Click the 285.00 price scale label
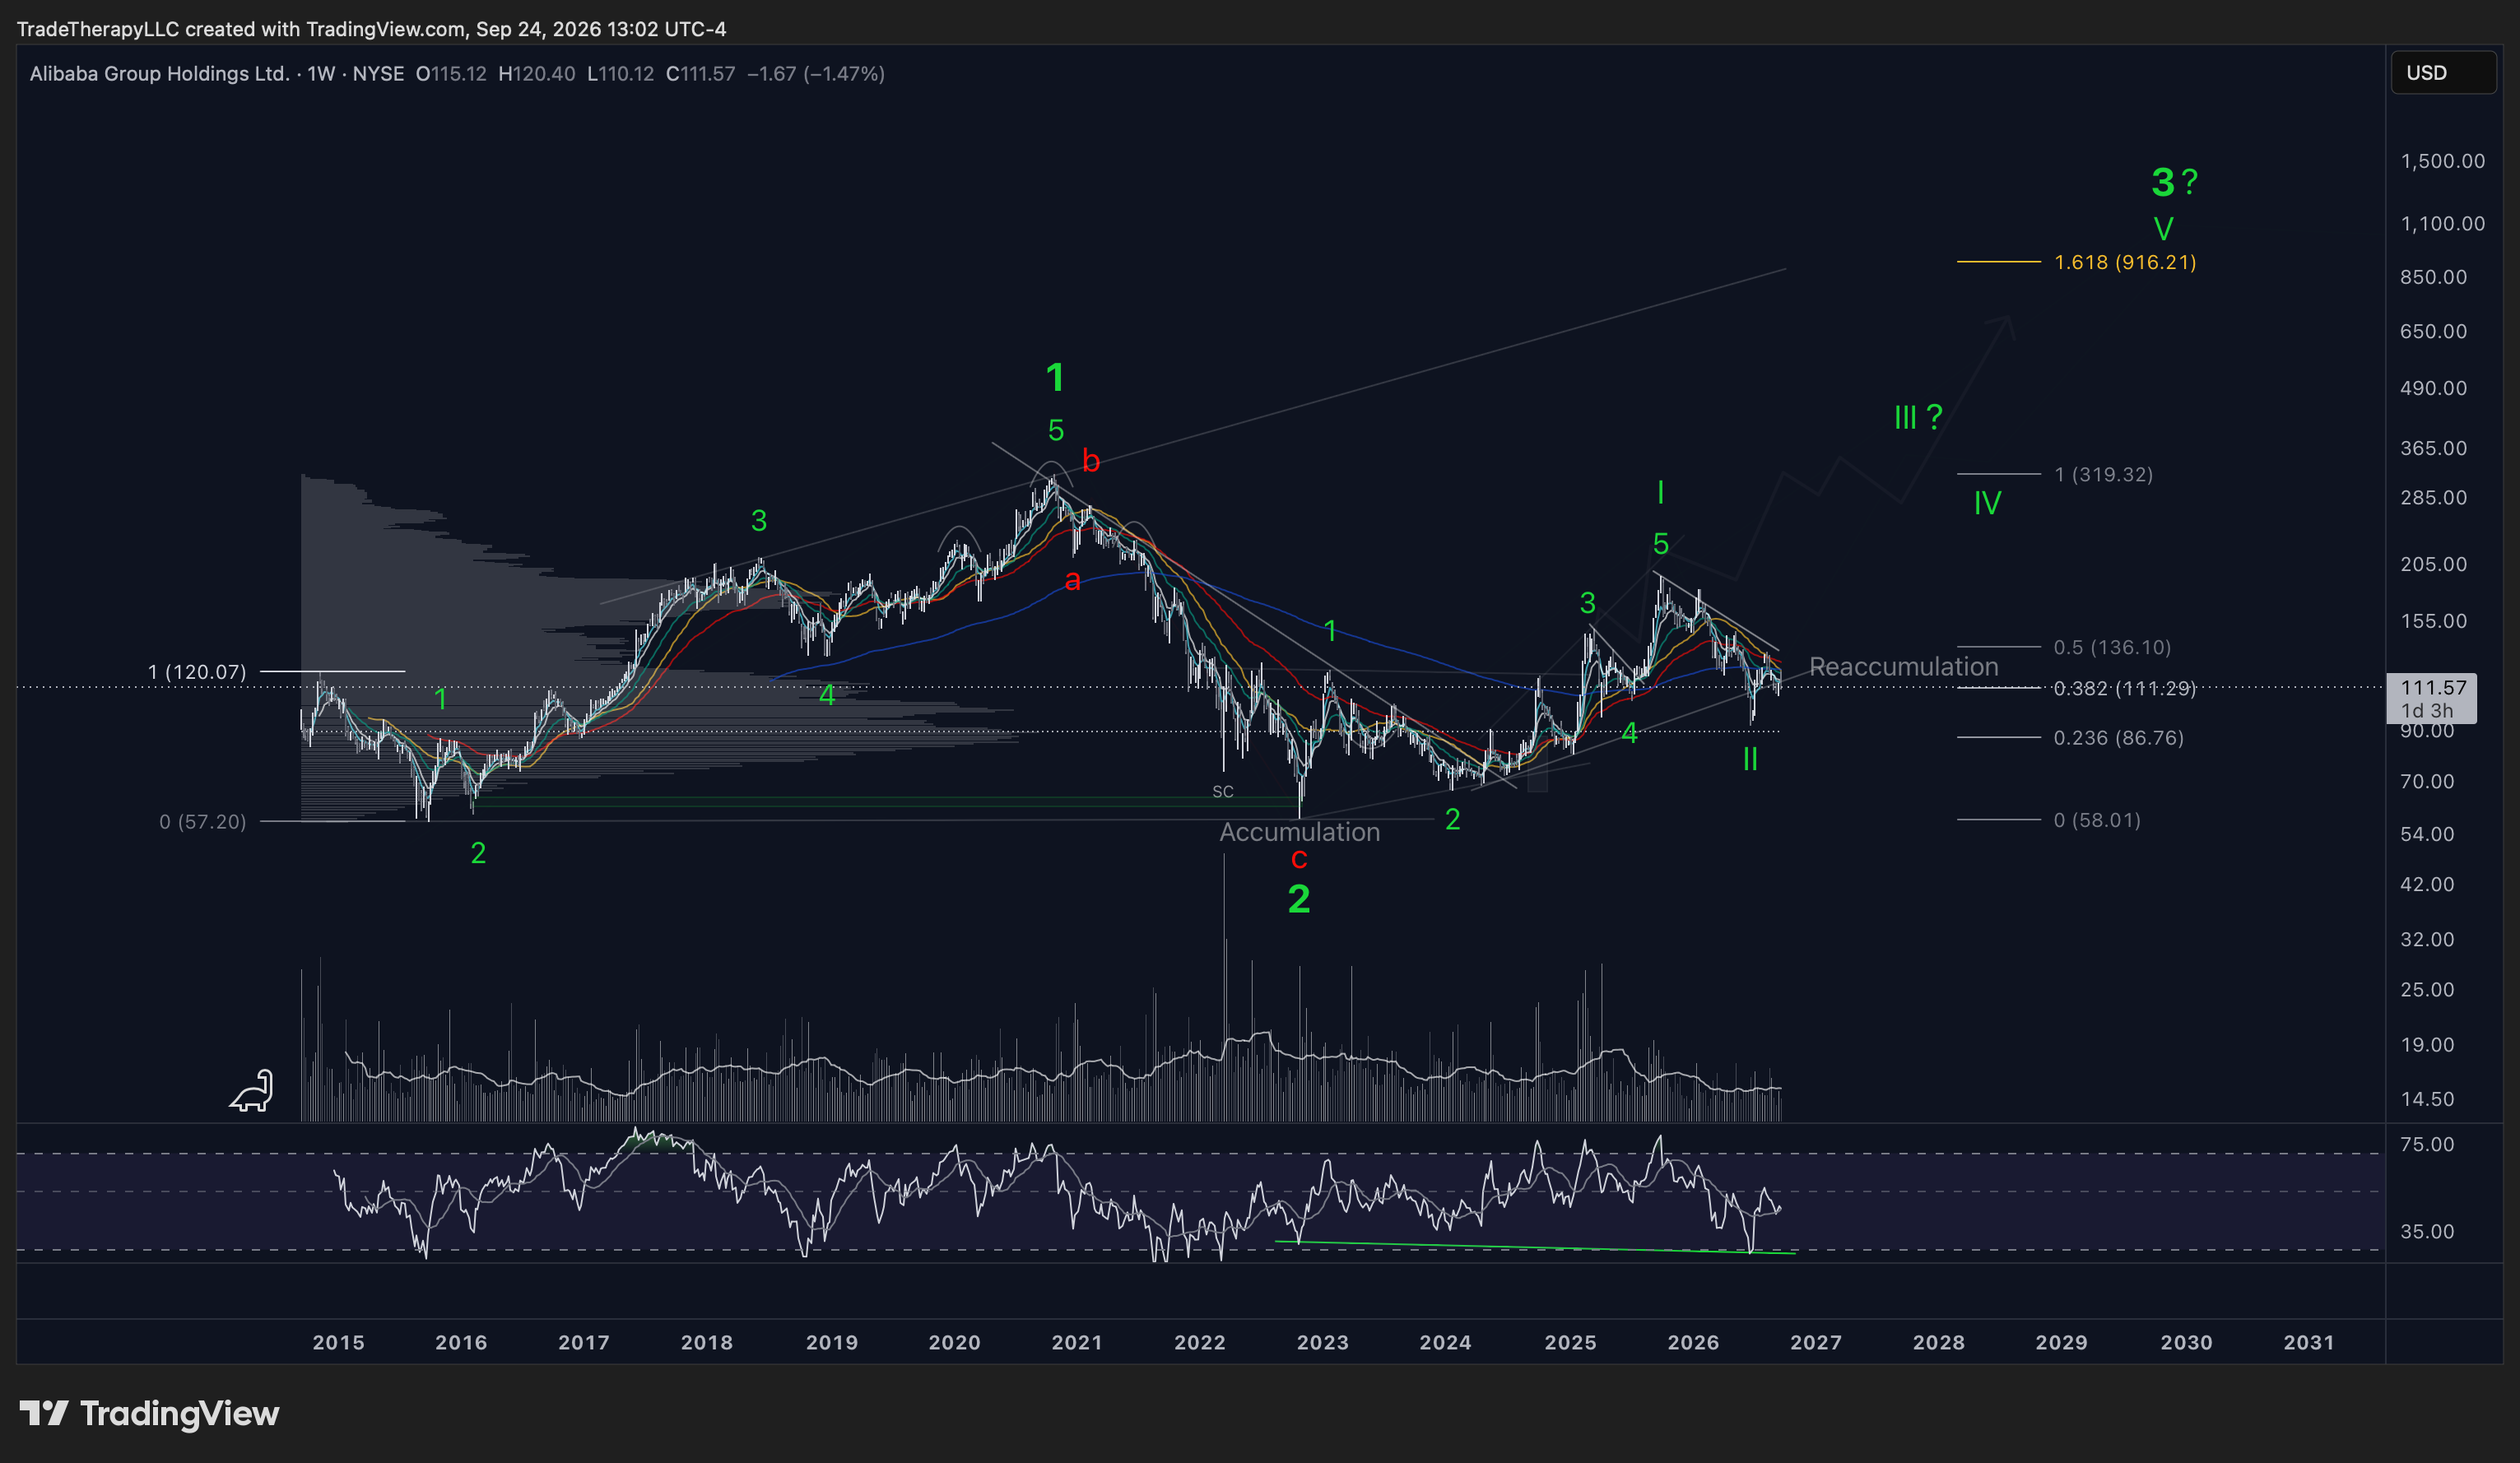 pos(2434,498)
